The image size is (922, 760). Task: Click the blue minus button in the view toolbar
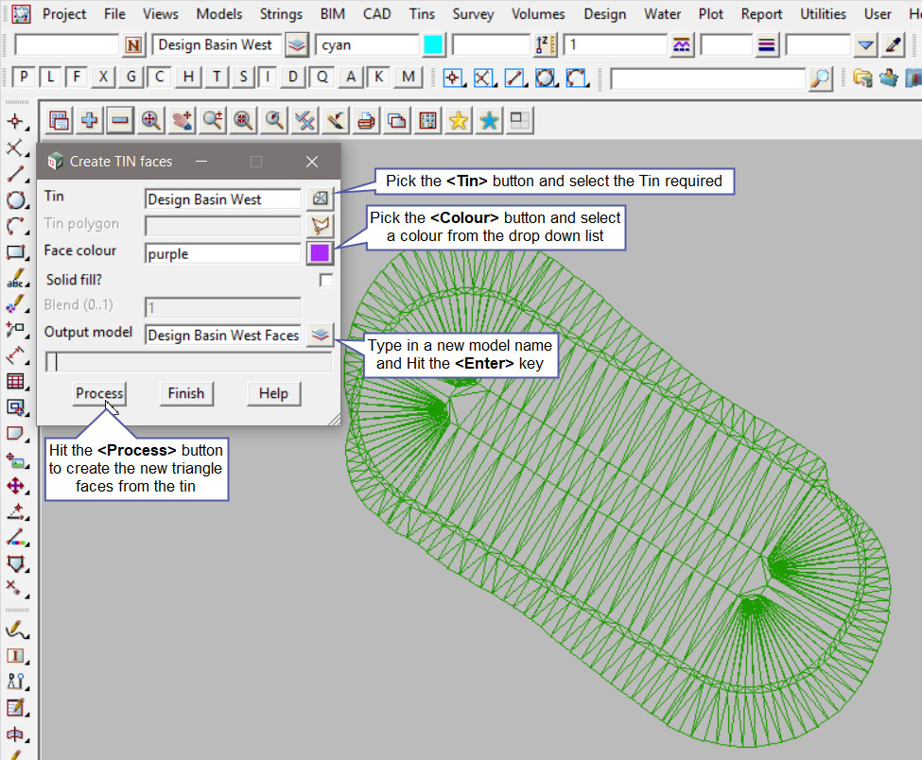(120, 120)
